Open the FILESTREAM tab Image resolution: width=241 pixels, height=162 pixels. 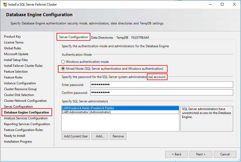[140, 38]
